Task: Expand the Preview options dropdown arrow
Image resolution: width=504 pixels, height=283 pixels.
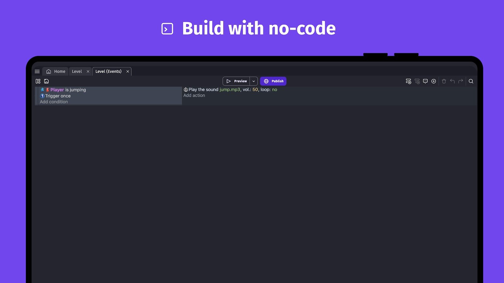Action: coord(254,81)
